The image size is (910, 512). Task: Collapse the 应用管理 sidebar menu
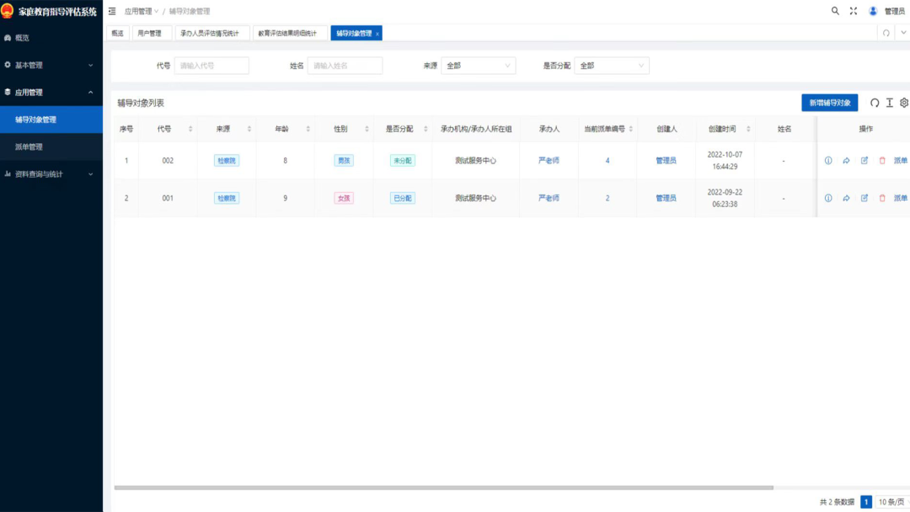click(51, 92)
